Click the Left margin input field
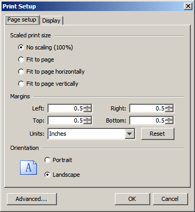This screenshot has width=195, height=212. [x=66, y=108]
